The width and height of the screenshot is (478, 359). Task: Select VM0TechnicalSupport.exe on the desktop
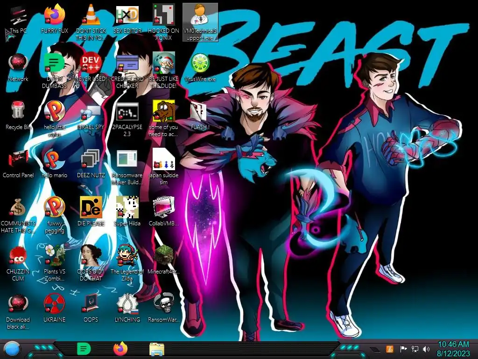click(x=200, y=22)
